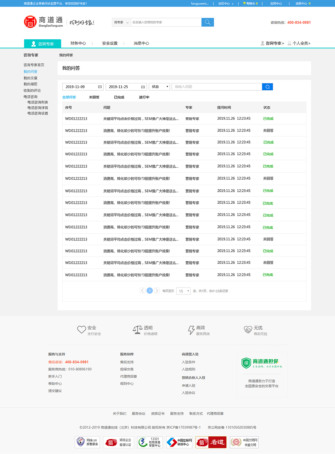
Task: Select the 进行中 filter tab
Action: (144, 97)
